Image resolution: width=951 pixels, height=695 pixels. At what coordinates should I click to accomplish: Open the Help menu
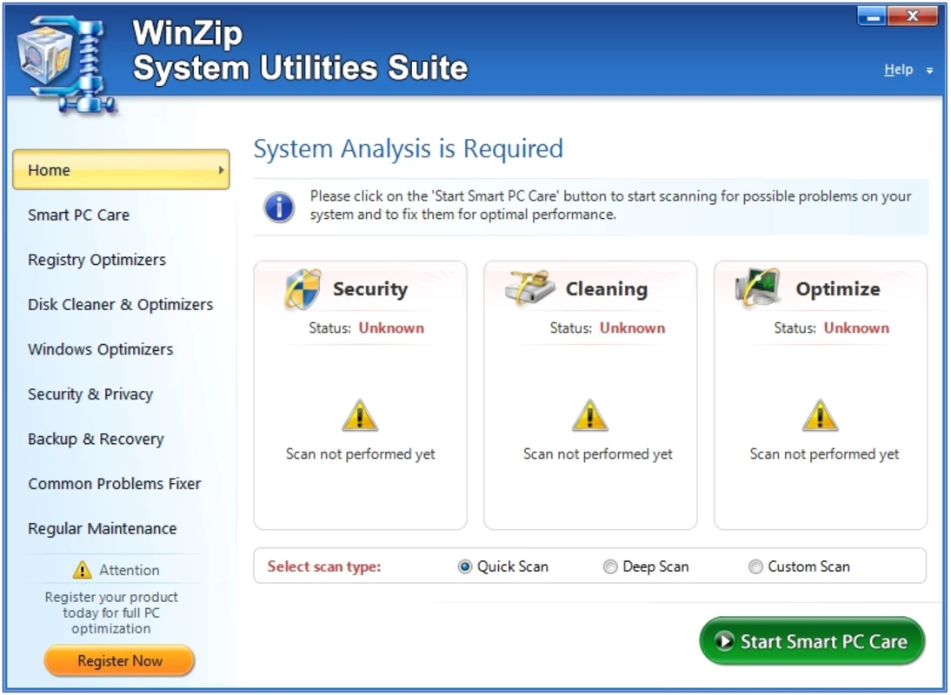(898, 69)
